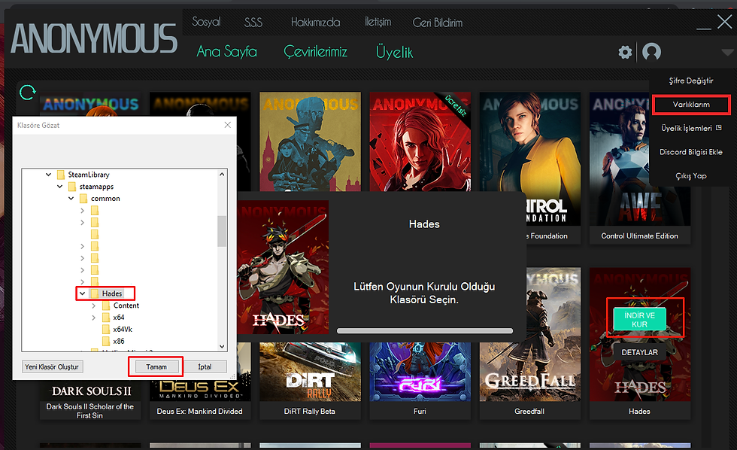Choose Discord Bilgisi Ekle menu entry
Screen dimensions: 737x450
691,152
